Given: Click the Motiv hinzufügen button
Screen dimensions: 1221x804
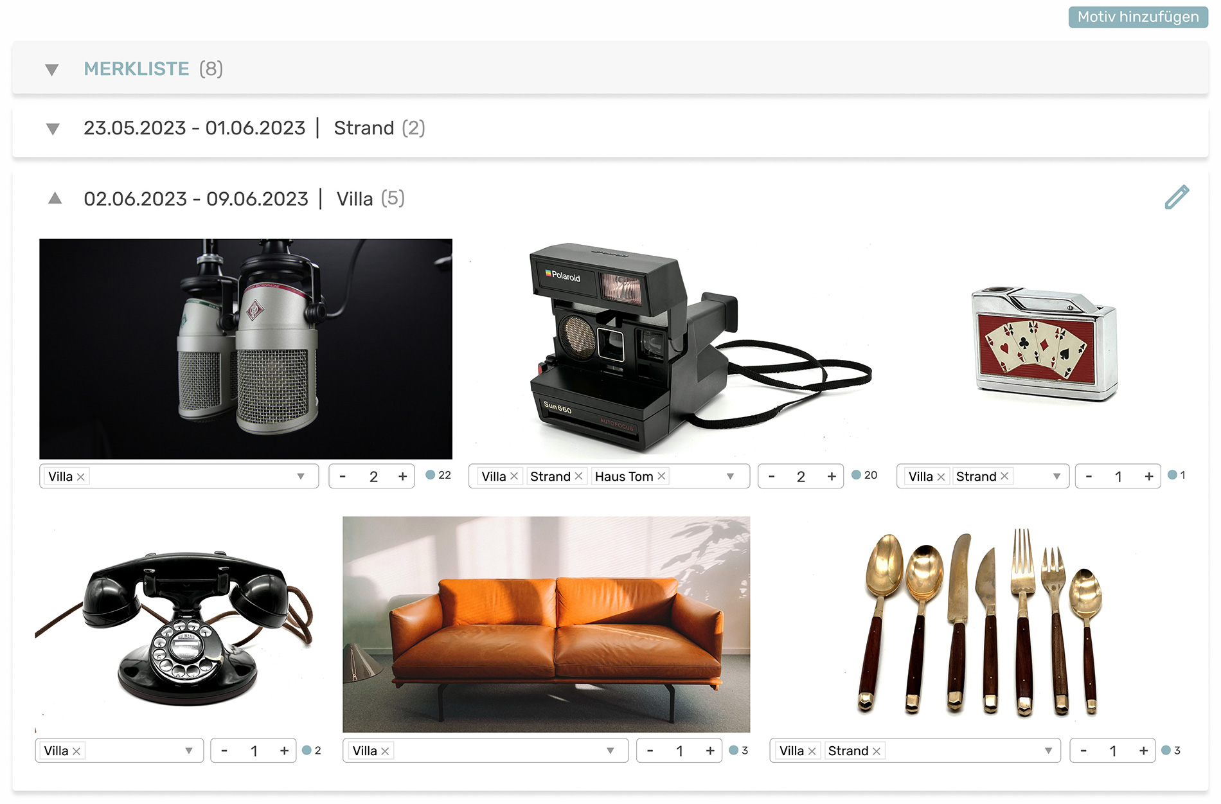Looking at the screenshot, I should (x=1137, y=17).
